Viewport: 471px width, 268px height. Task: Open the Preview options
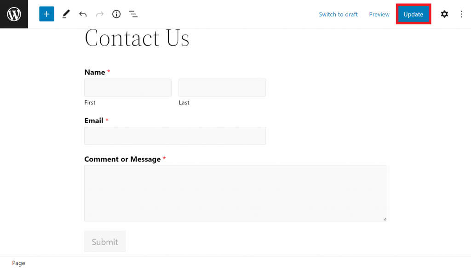point(379,14)
